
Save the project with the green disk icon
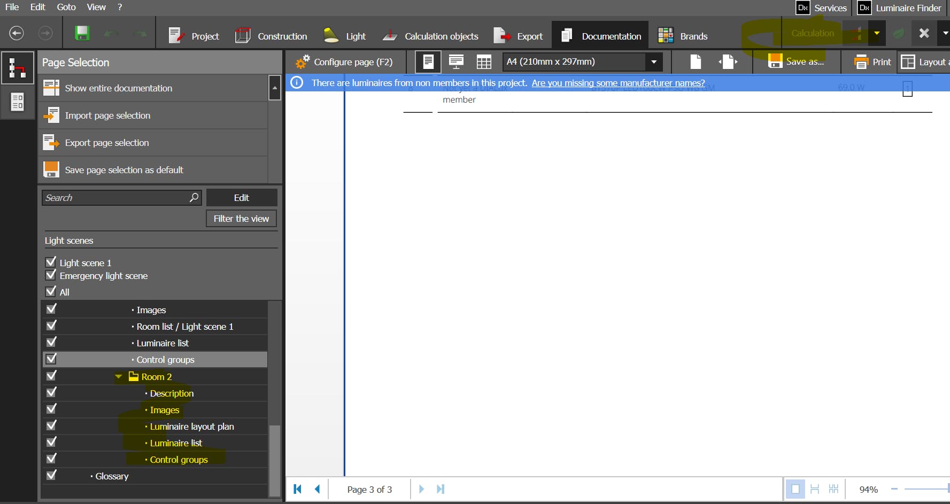click(82, 33)
